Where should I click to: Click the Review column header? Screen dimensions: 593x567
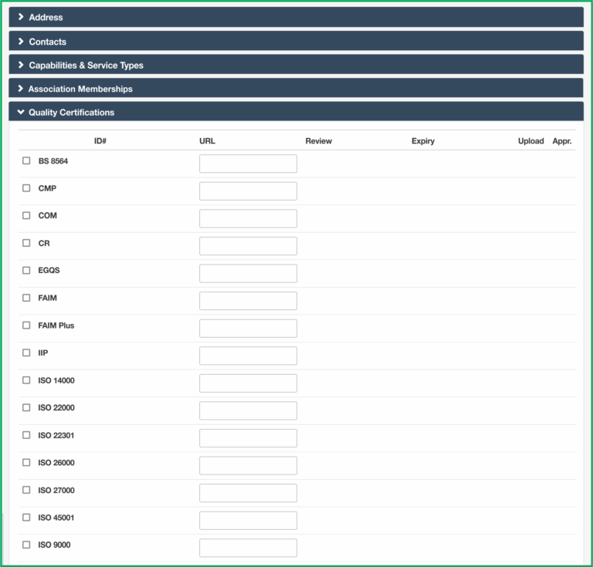click(x=318, y=141)
